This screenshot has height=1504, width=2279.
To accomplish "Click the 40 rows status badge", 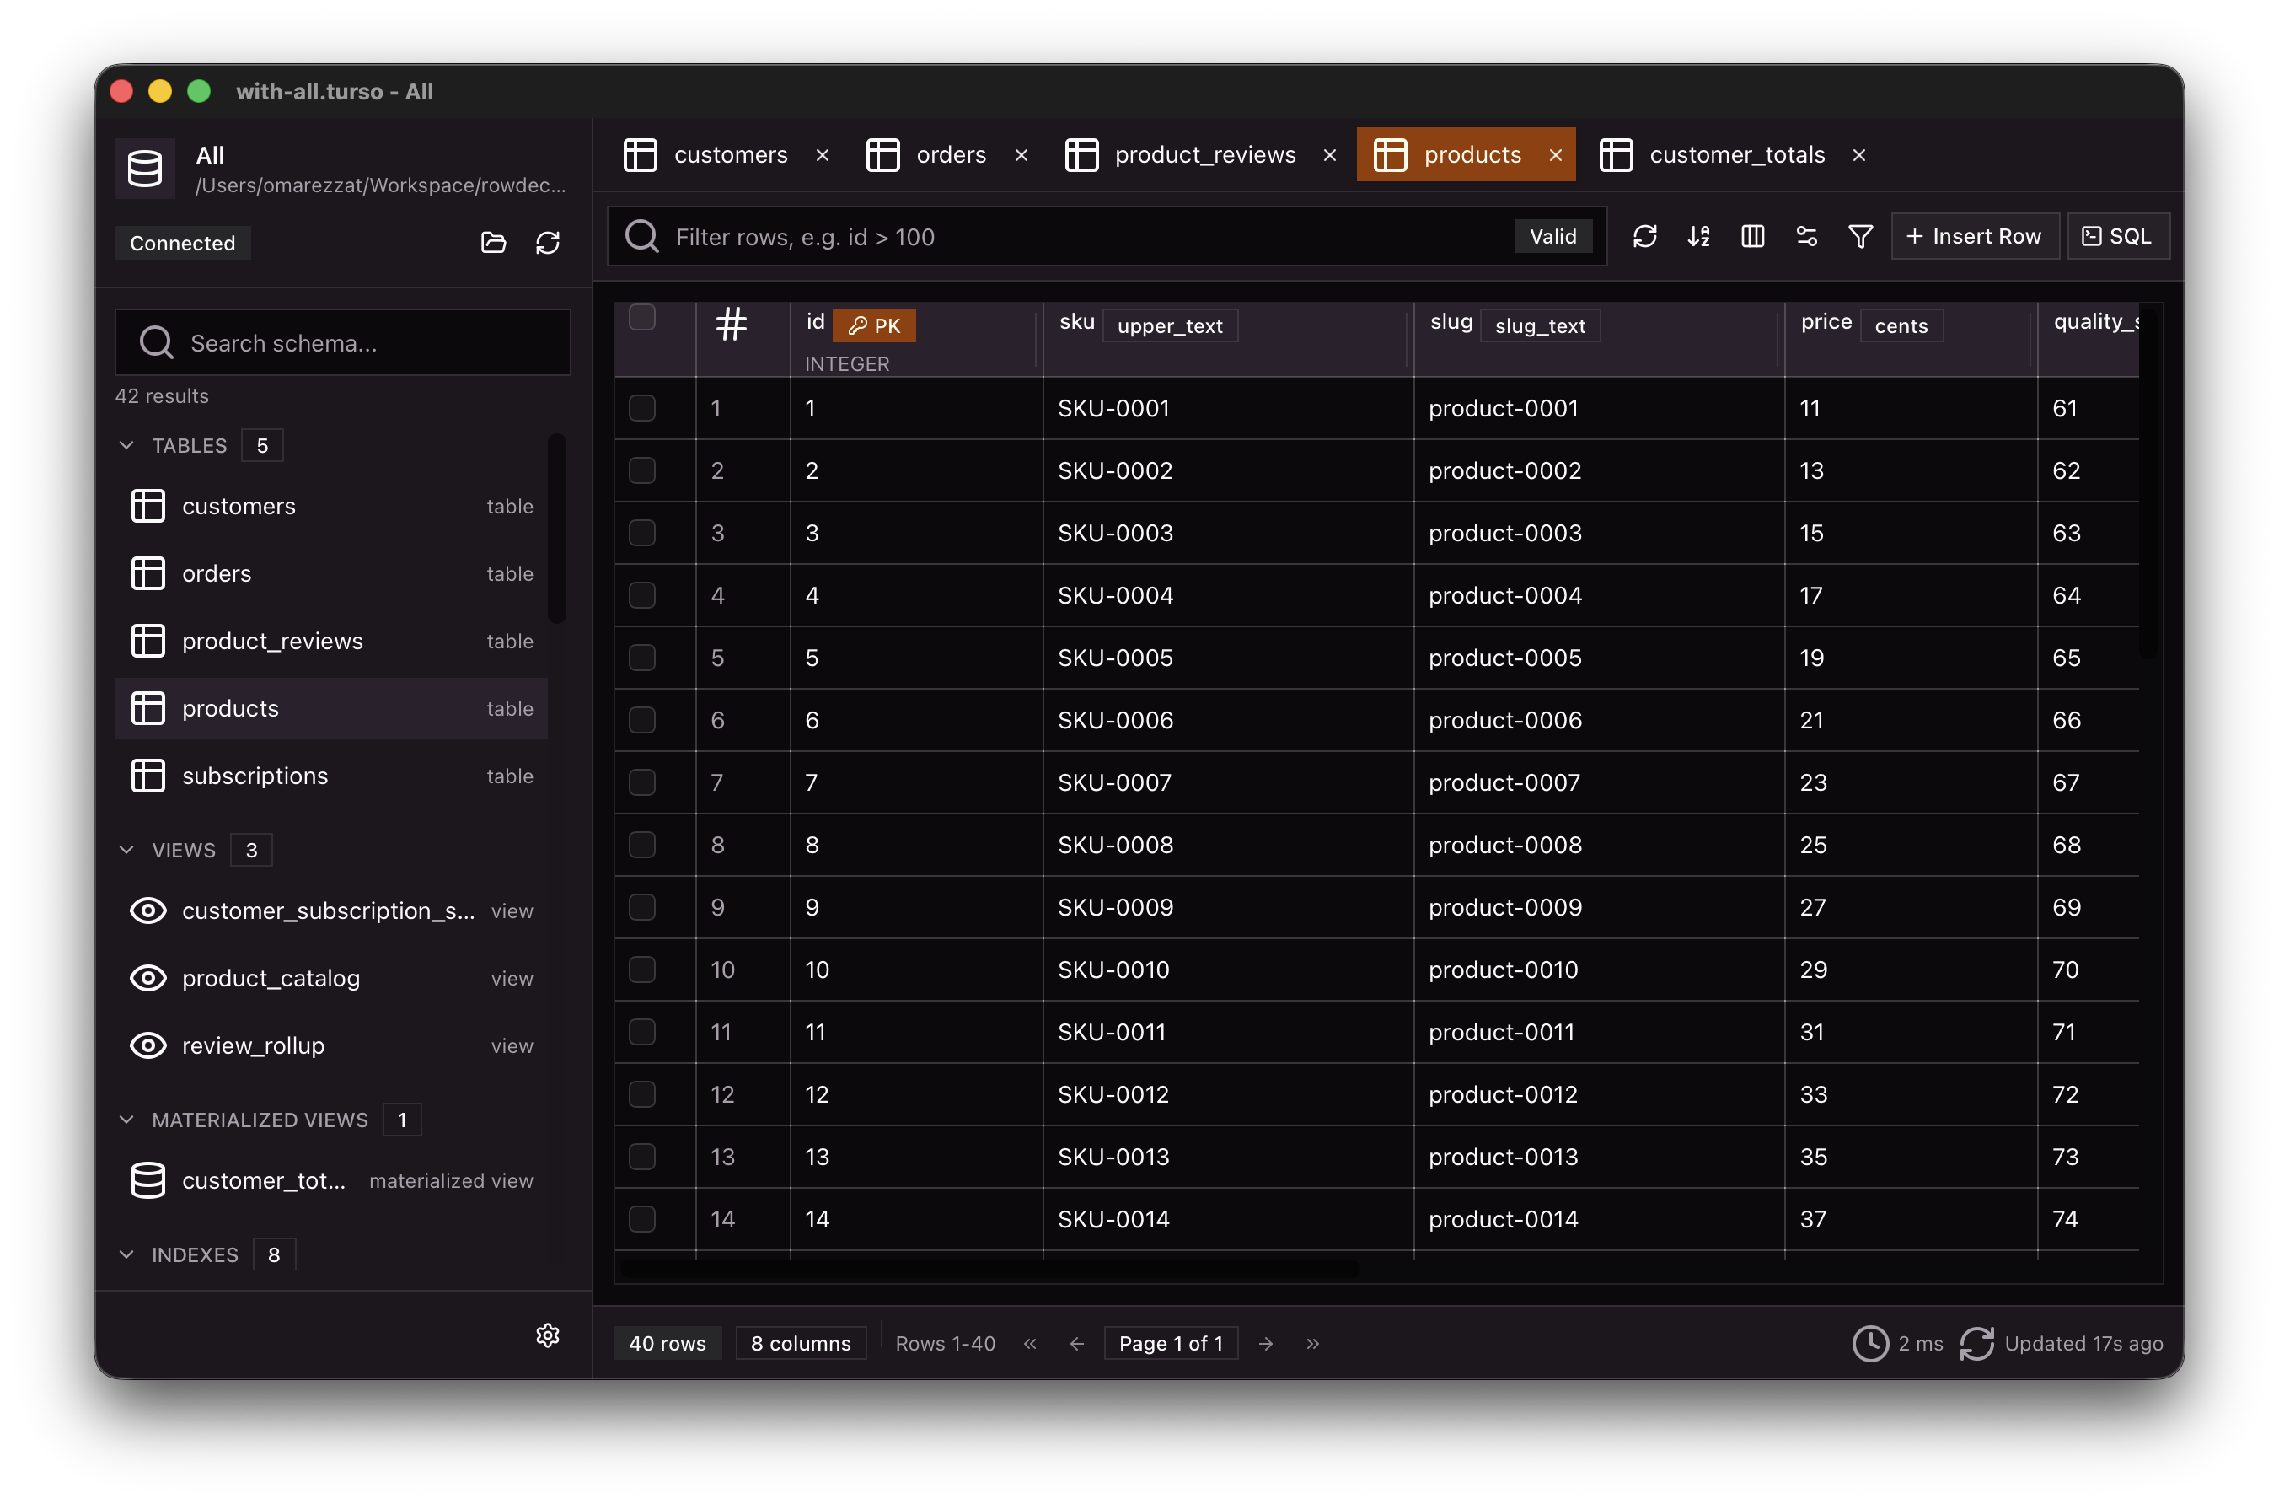I will (x=667, y=1344).
